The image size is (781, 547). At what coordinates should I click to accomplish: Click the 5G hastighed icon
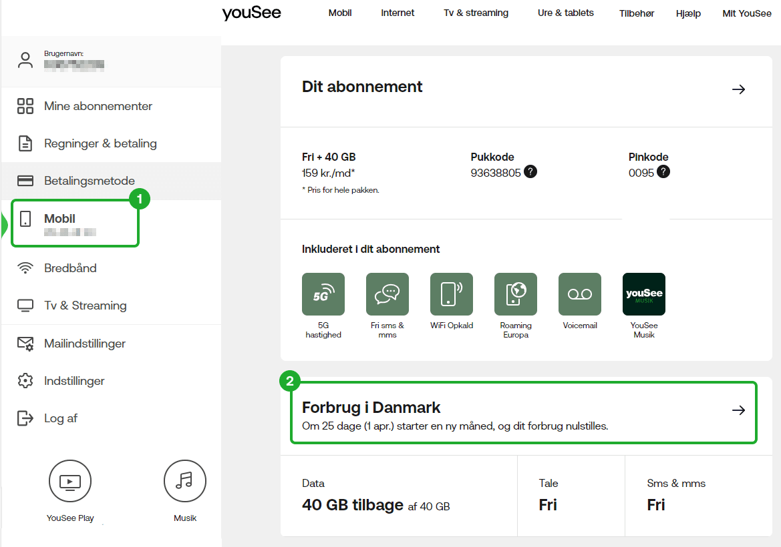pyautogui.click(x=323, y=294)
